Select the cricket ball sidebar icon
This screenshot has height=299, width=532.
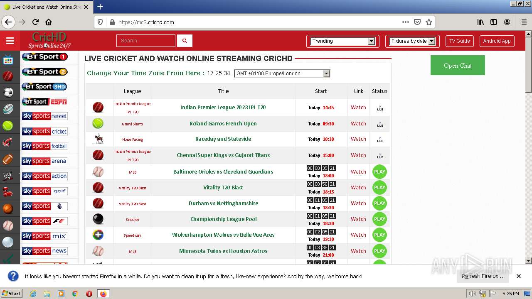(x=8, y=76)
